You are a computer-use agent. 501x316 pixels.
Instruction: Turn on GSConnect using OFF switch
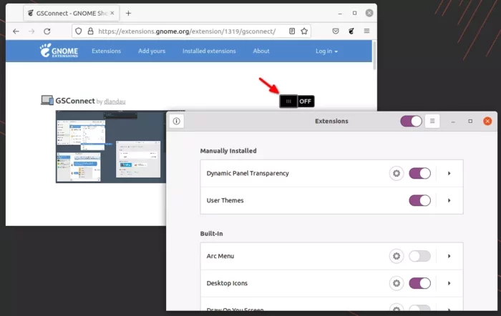pyautogui.click(x=297, y=102)
